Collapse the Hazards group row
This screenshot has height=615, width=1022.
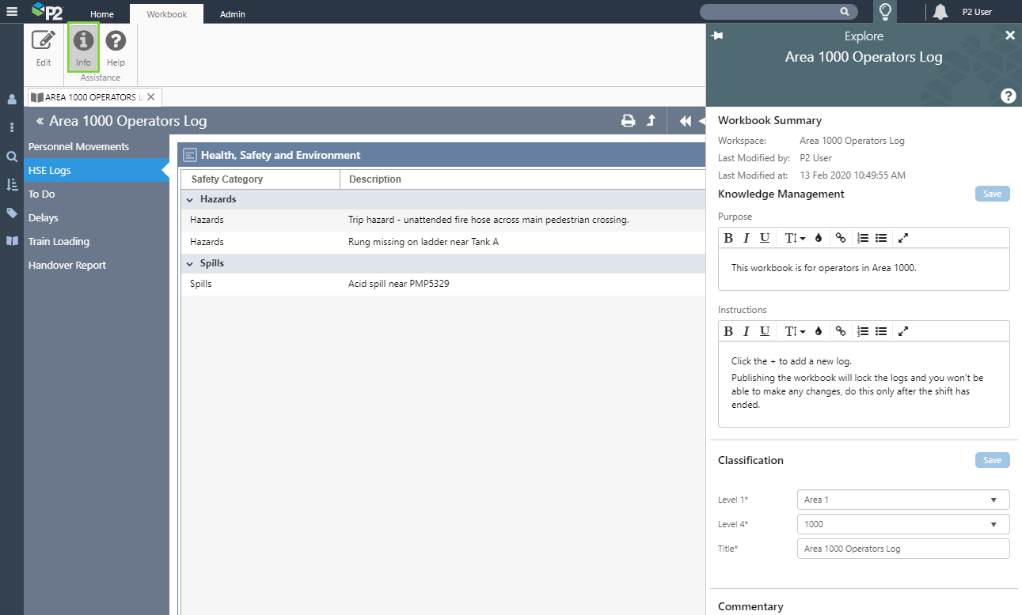click(190, 199)
